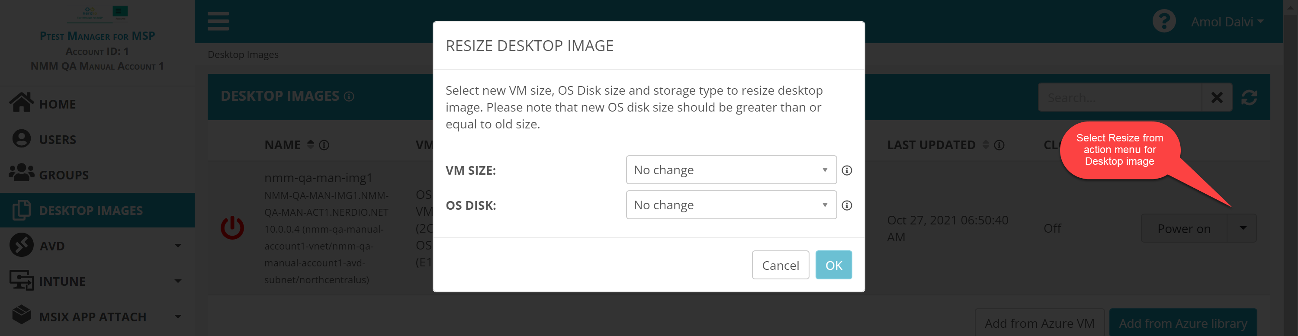Open the Amol Dalvi user menu

1227,22
